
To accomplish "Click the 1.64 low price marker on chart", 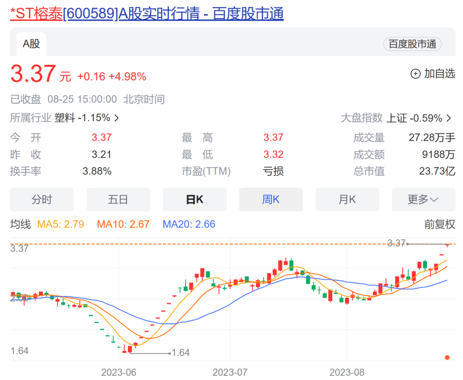I will pos(181,353).
